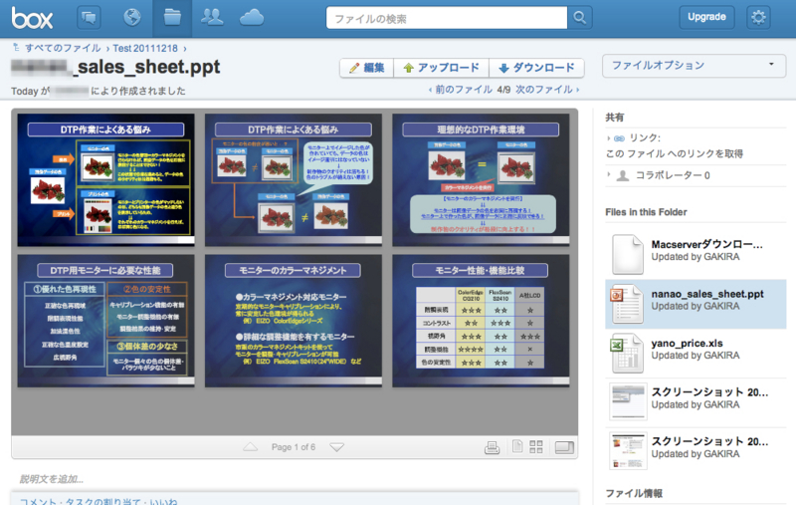This screenshot has width=796, height=505.
Task: Switch to single page view icon
Action: tap(517, 446)
